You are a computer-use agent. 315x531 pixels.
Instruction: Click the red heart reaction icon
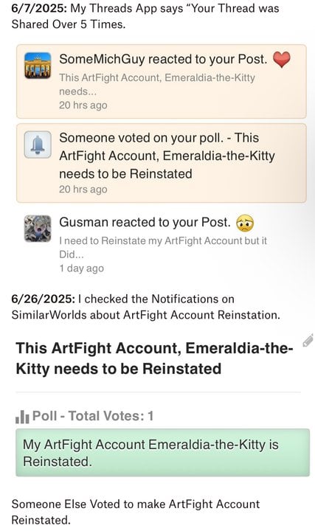(282, 60)
